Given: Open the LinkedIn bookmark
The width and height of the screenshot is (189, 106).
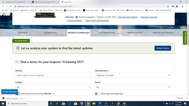Looking at the screenshot, I should [150, 10].
